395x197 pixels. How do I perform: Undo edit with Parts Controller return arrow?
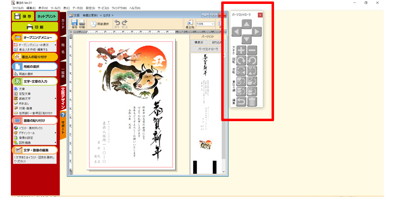click(x=241, y=102)
